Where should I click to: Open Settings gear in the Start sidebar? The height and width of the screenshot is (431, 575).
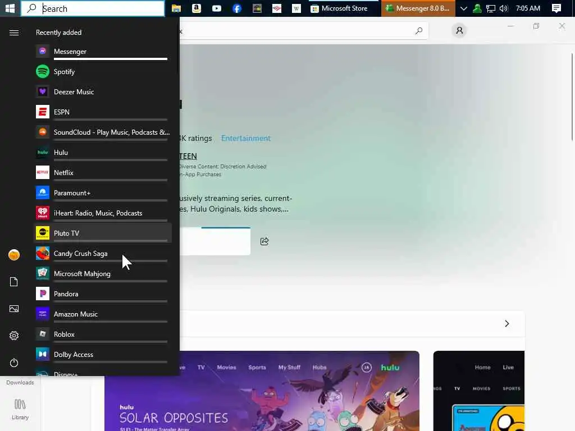click(x=14, y=336)
